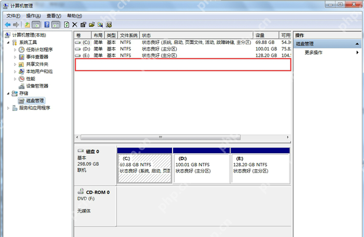Open Help via blue question mark icon
The width and height of the screenshot is (364, 237).
pyautogui.click(x=47, y=24)
